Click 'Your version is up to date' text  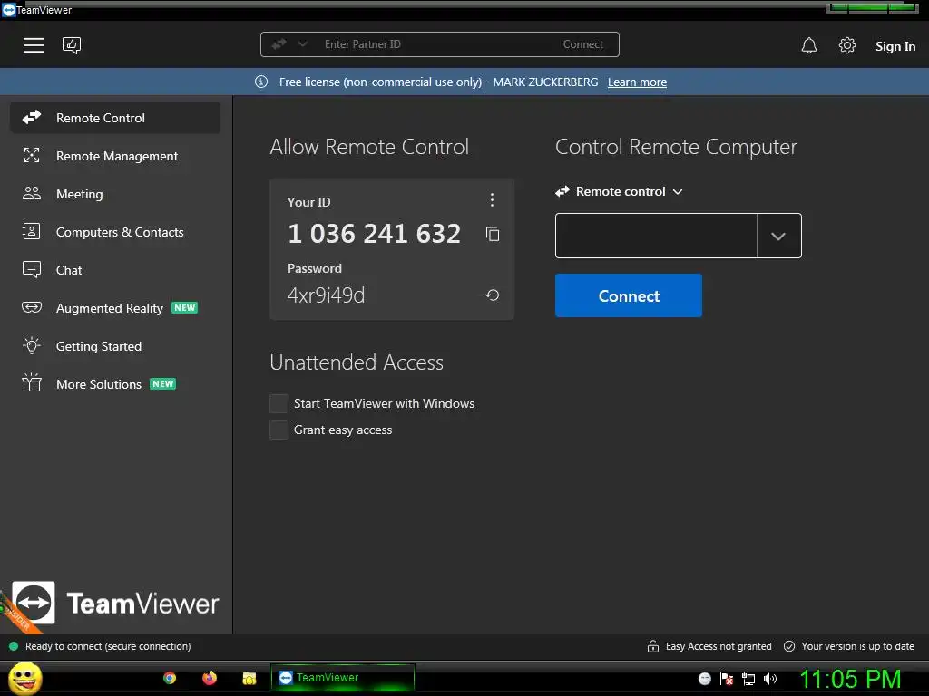click(858, 646)
